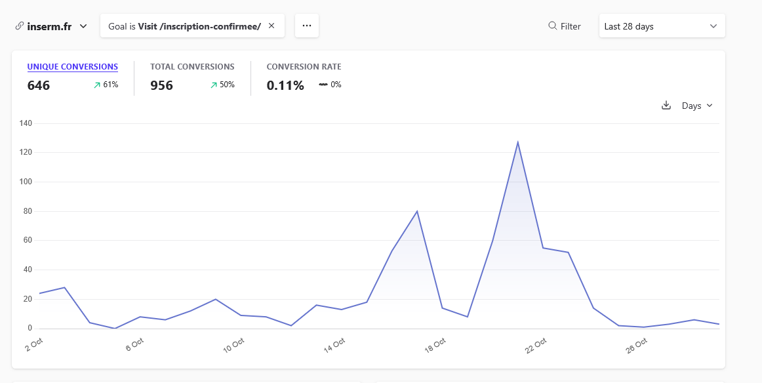Select the Unique Conversions metric tab
This screenshot has height=383, width=762.
coord(72,67)
